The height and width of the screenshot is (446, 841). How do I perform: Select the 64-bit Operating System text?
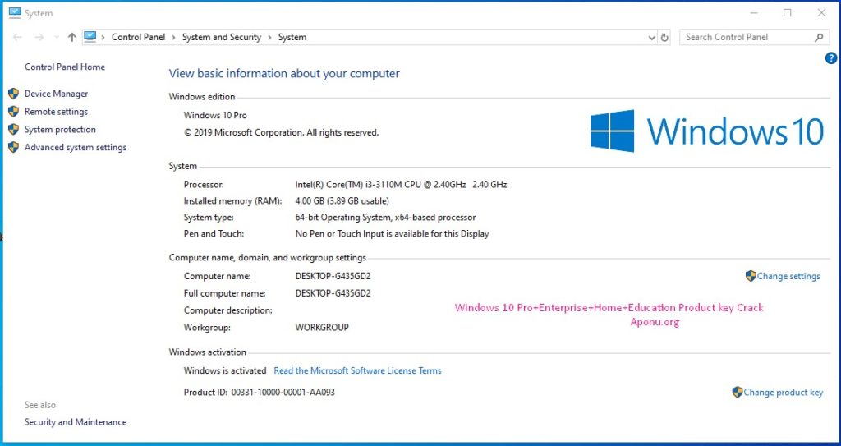tap(386, 218)
